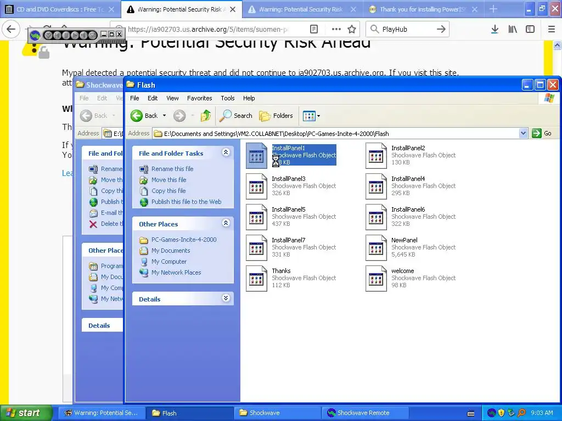Open page actions three-dot menu
This screenshot has height=421, width=562.
pyautogui.click(x=336, y=30)
